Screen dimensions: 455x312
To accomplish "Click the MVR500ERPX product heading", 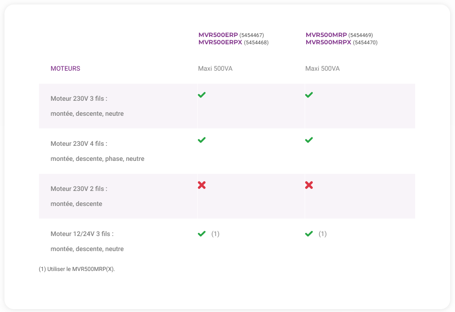I will click(220, 42).
